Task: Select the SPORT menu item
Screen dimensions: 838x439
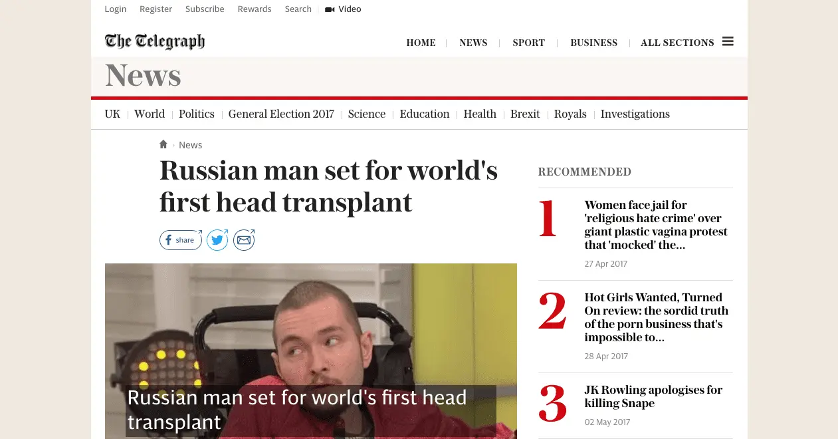Action: point(529,43)
